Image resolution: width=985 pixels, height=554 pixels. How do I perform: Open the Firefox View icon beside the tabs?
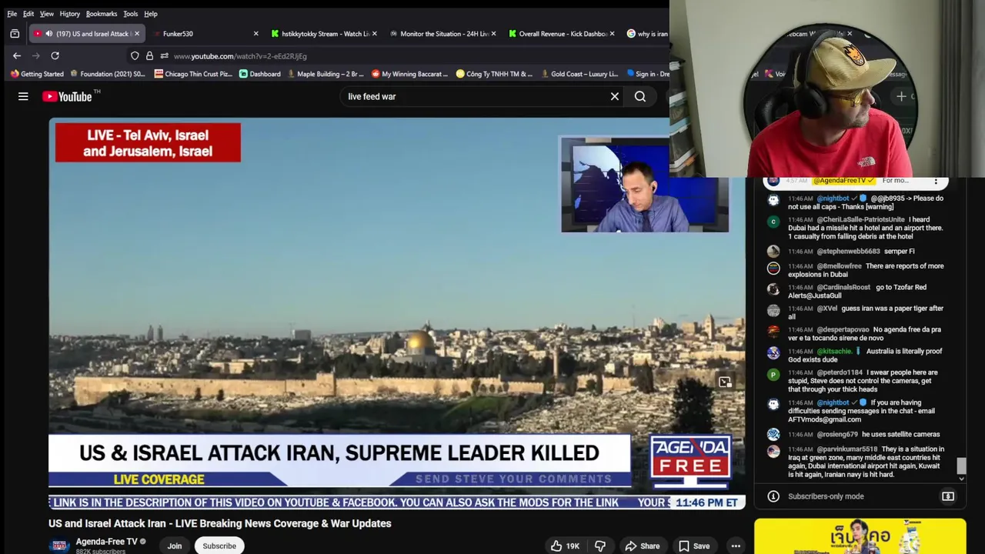(x=15, y=34)
